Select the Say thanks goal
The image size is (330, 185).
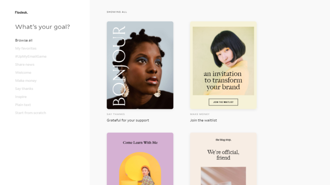(x=24, y=89)
